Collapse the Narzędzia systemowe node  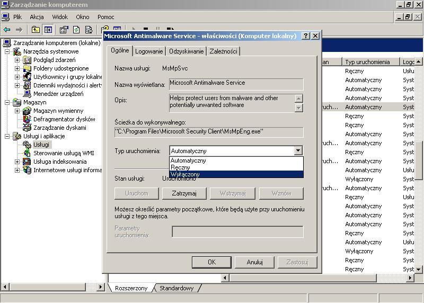[x=7, y=51]
